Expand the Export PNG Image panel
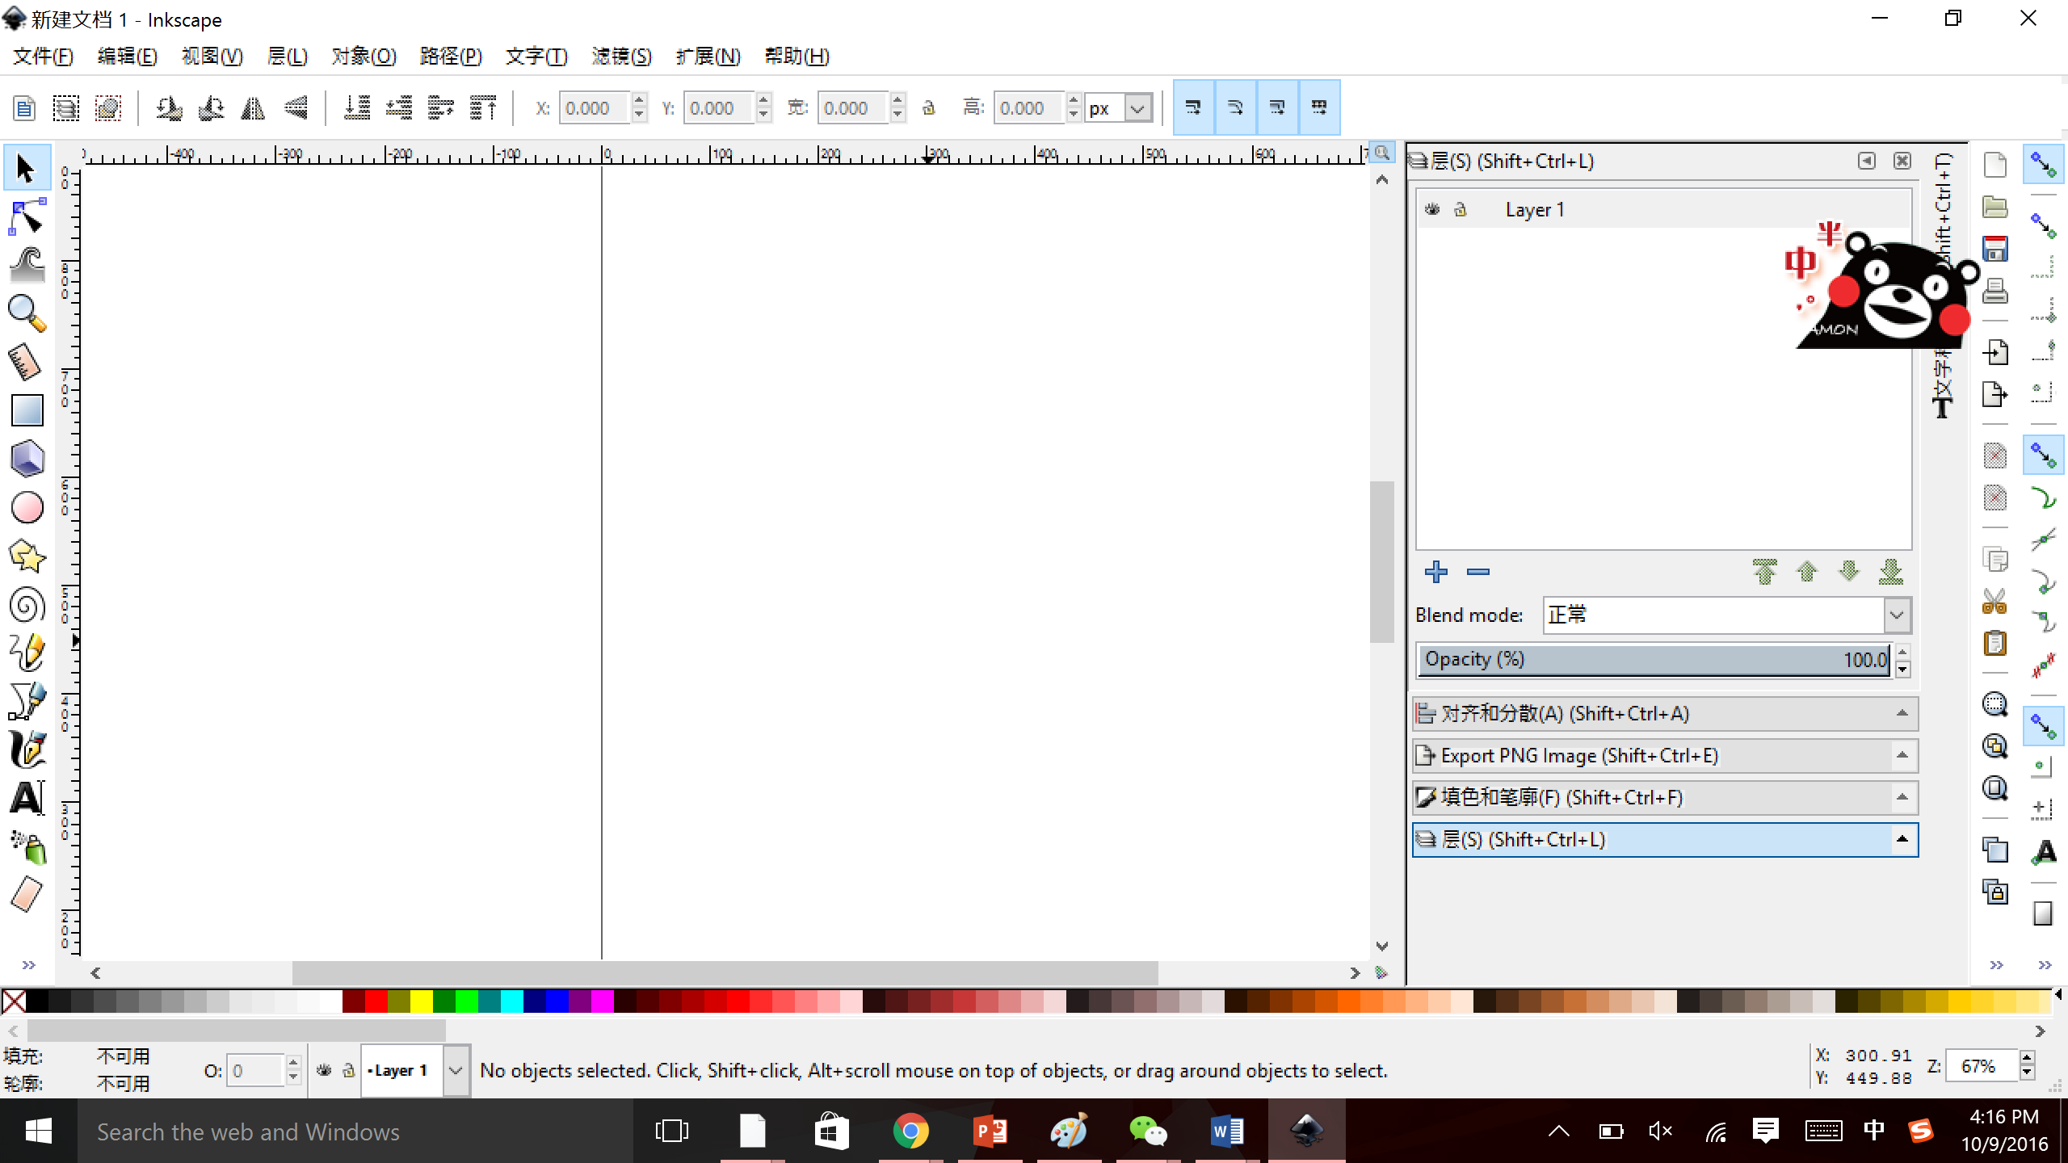This screenshot has width=2068, height=1163. tap(1665, 755)
